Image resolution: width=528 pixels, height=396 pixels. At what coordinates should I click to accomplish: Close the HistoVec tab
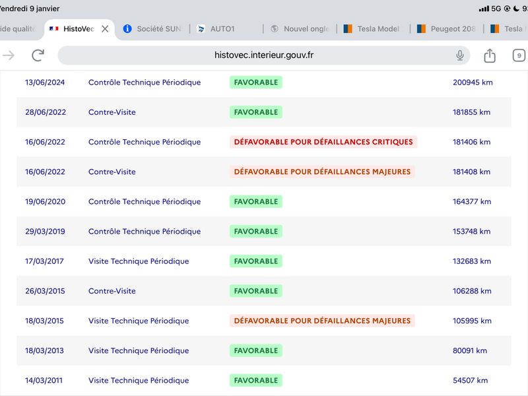point(105,29)
